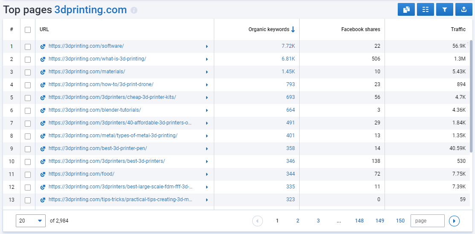Jump to page 149
Image resolution: width=475 pixels, height=234 pixels.
[x=380, y=221]
